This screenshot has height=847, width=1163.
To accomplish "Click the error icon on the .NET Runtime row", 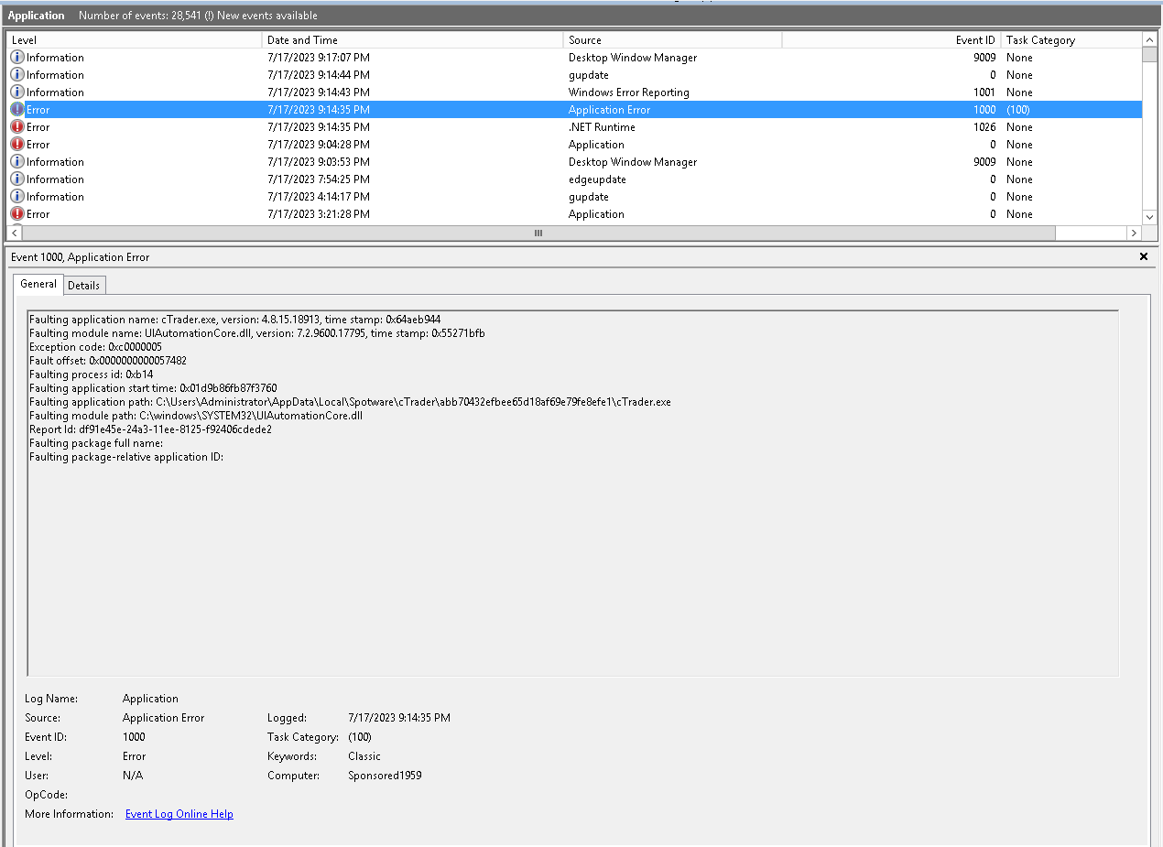I will coord(17,127).
